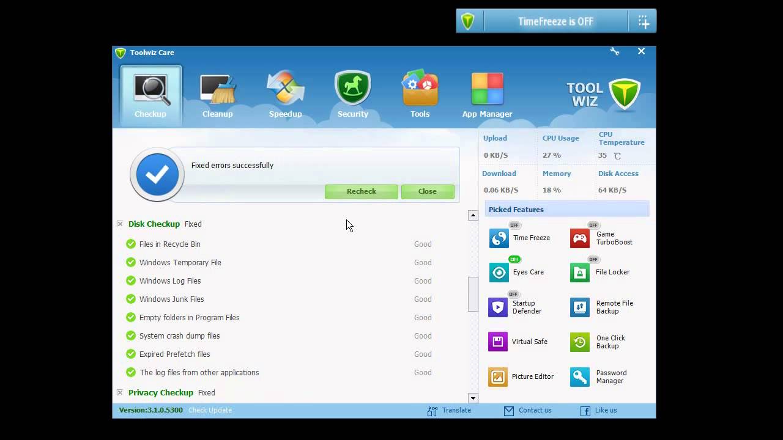Select 'Windows Junk Files' row text

(x=172, y=299)
